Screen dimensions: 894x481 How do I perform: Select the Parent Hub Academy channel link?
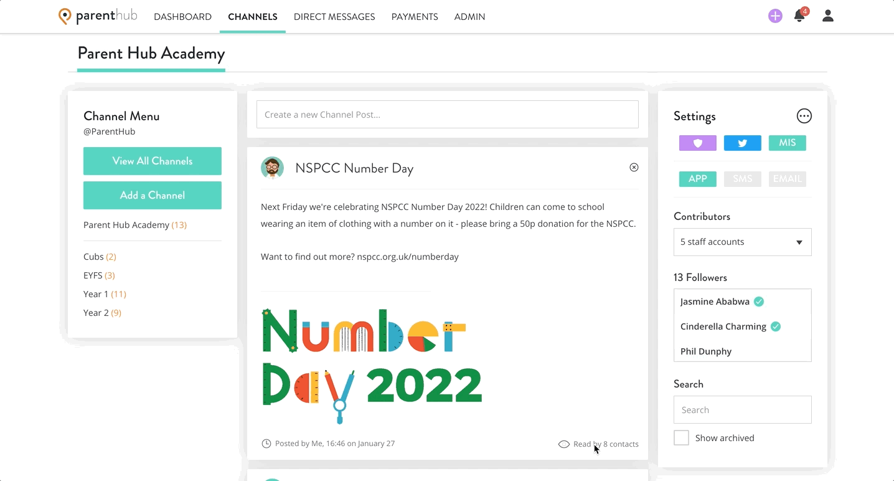pyautogui.click(x=135, y=225)
